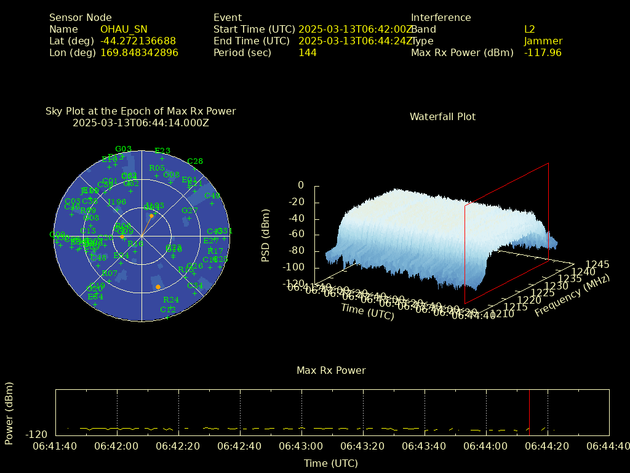Click the E23 satellite marker in sky plot
Screen dimensions: 630x473
162,159
